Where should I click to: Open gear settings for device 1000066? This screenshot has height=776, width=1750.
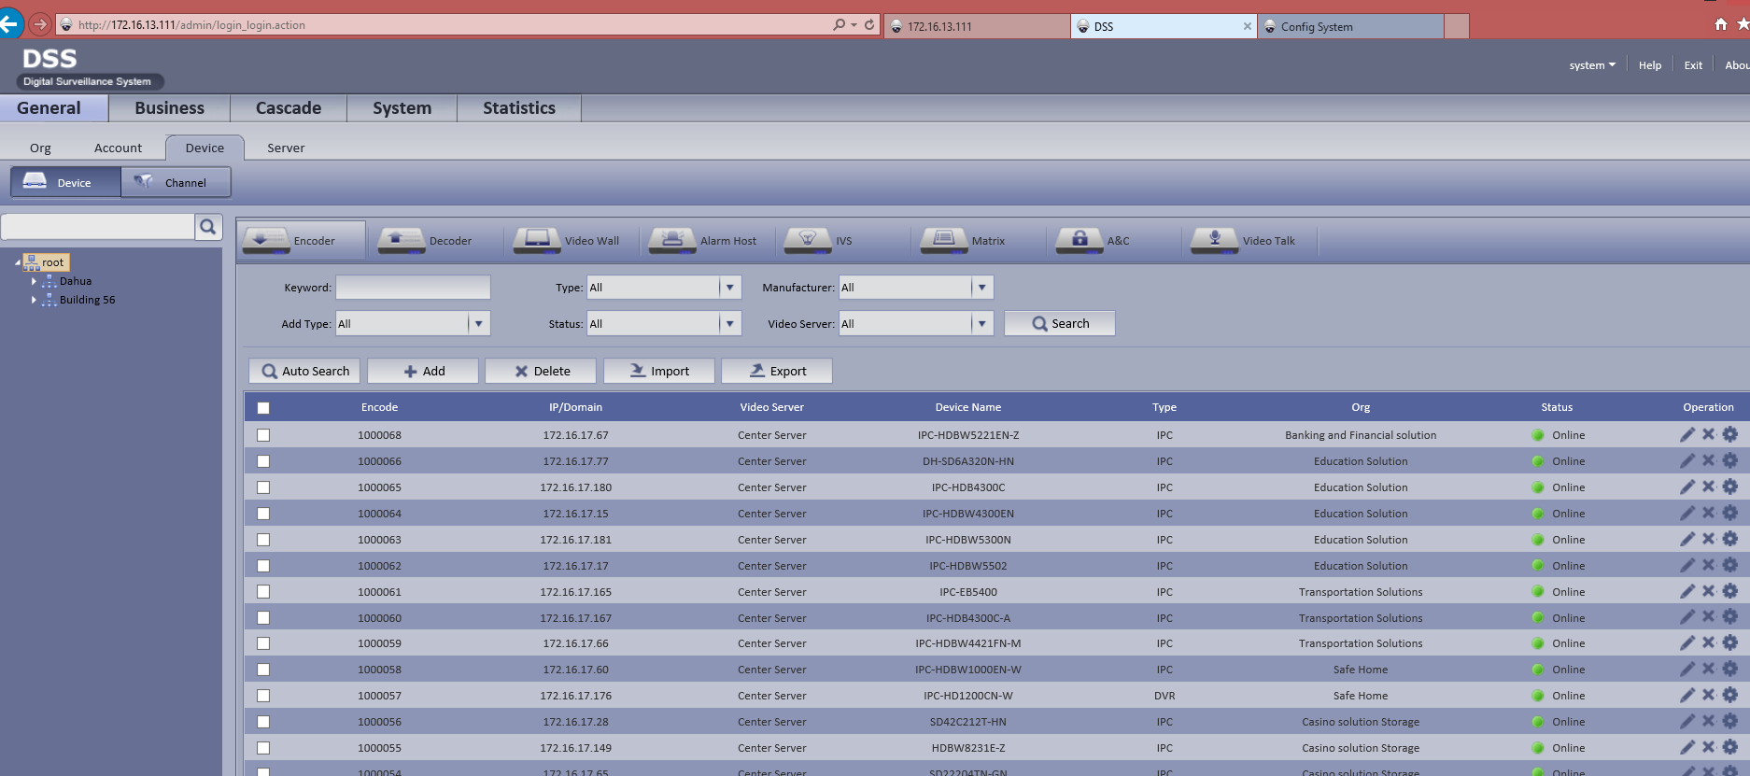pyautogui.click(x=1729, y=460)
